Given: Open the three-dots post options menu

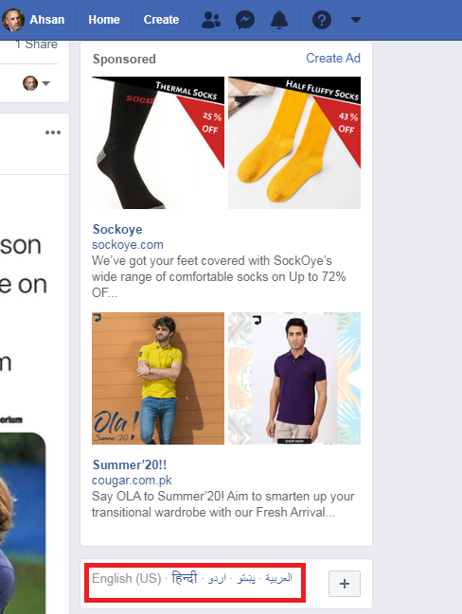Looking at the screenshot, I should click(53, 132).
